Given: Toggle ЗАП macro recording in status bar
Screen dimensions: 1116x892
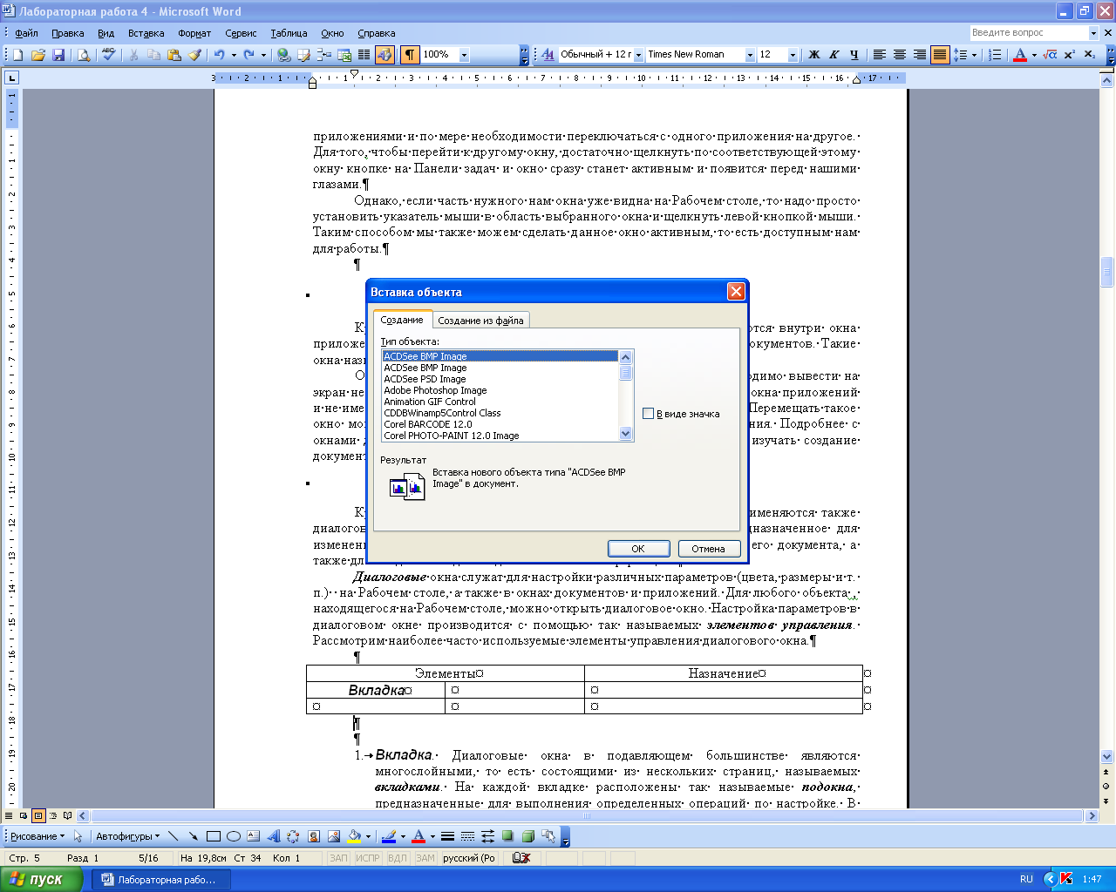Looking at the screenshot, I should point(338,858).
